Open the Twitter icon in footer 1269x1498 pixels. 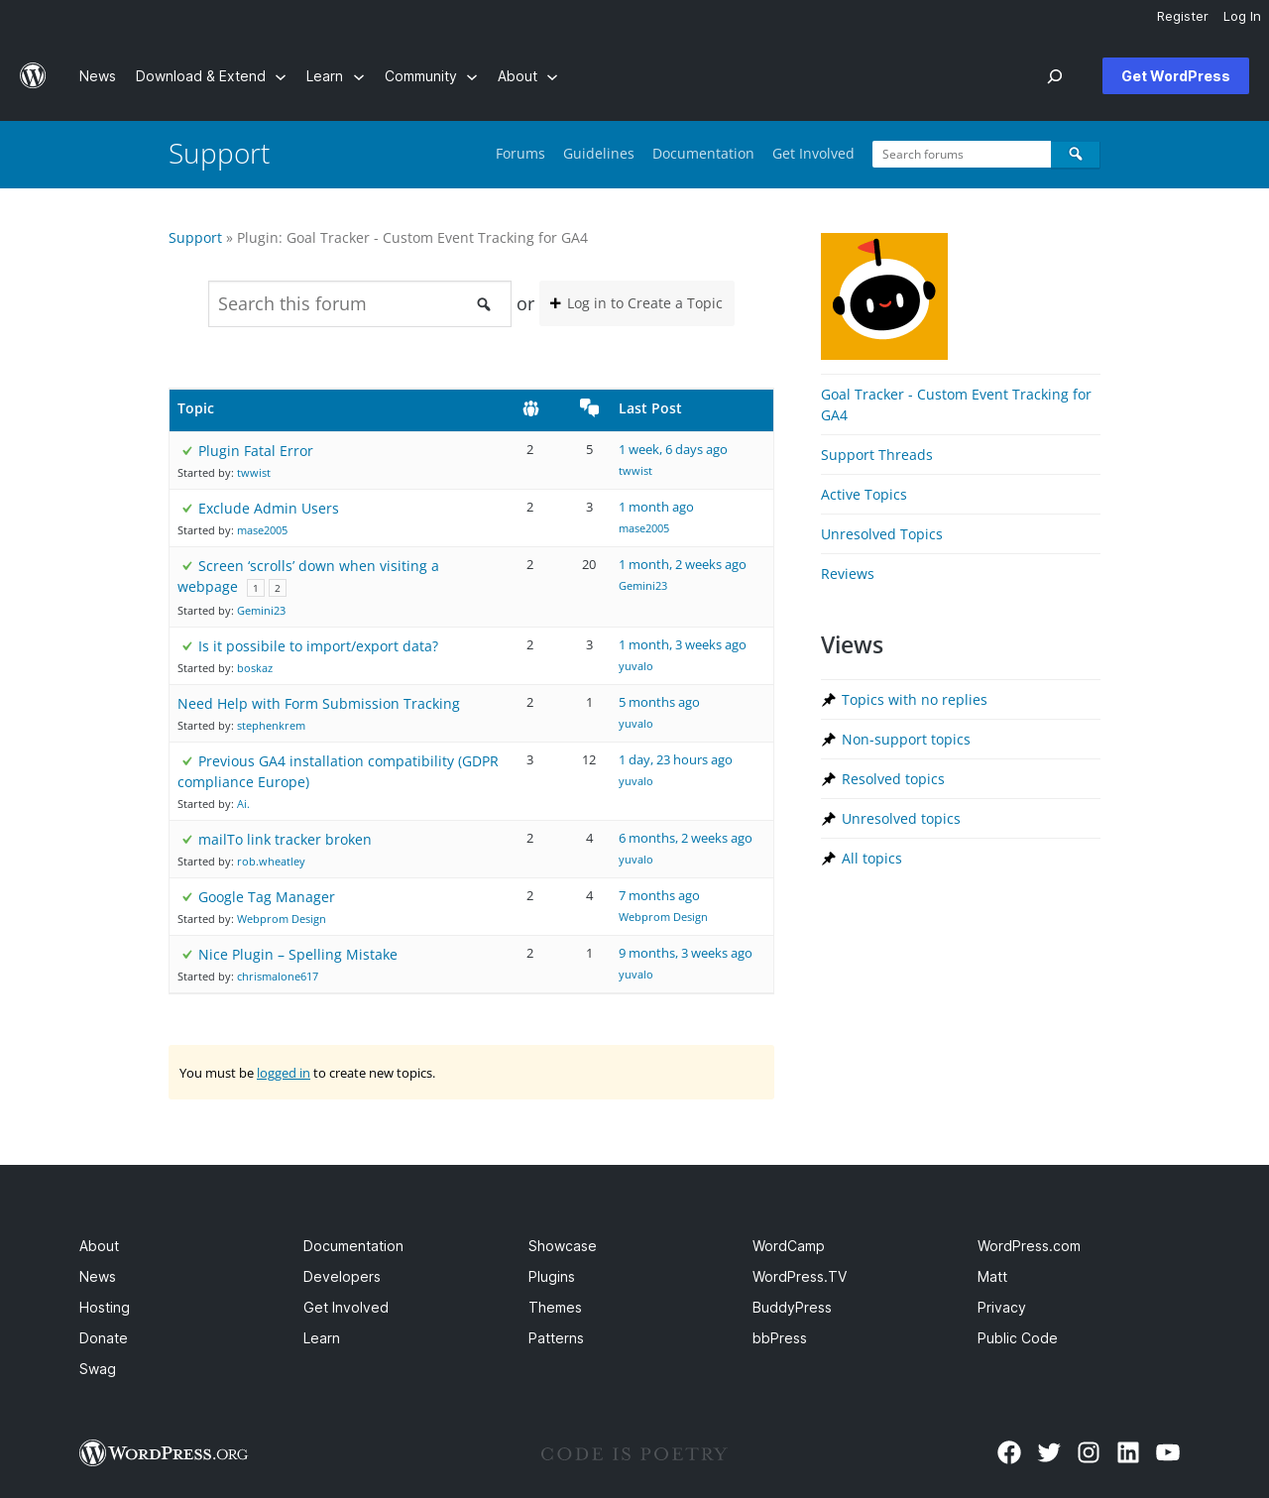(x=1049, y=1452)
